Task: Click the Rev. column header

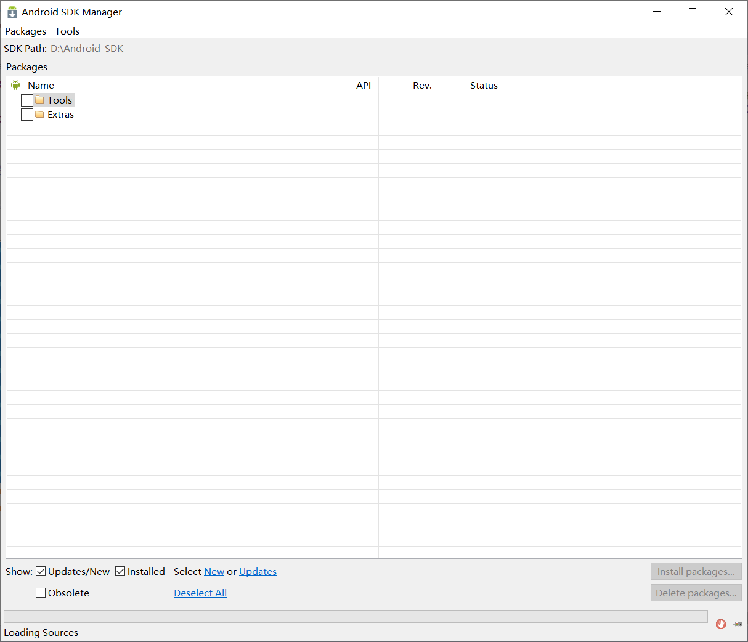Action: click(x=422, y=85)
